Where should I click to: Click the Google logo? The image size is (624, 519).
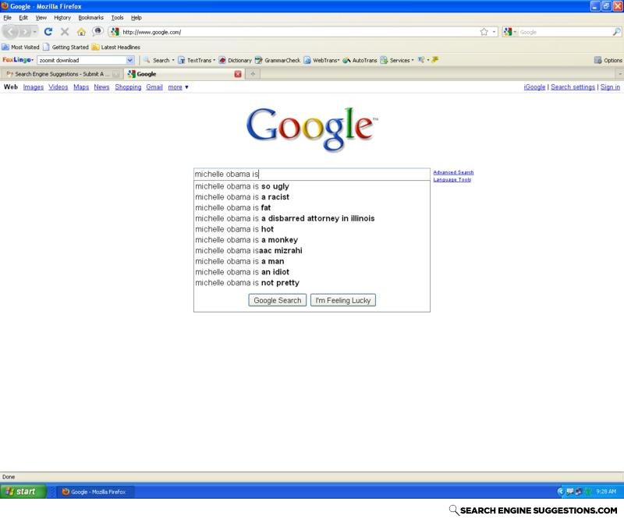click(313, 129)
